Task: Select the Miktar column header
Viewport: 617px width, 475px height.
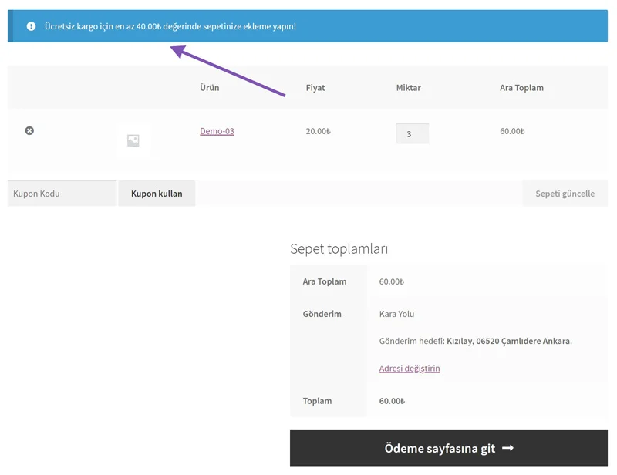Action: click(x=408, y=88)
